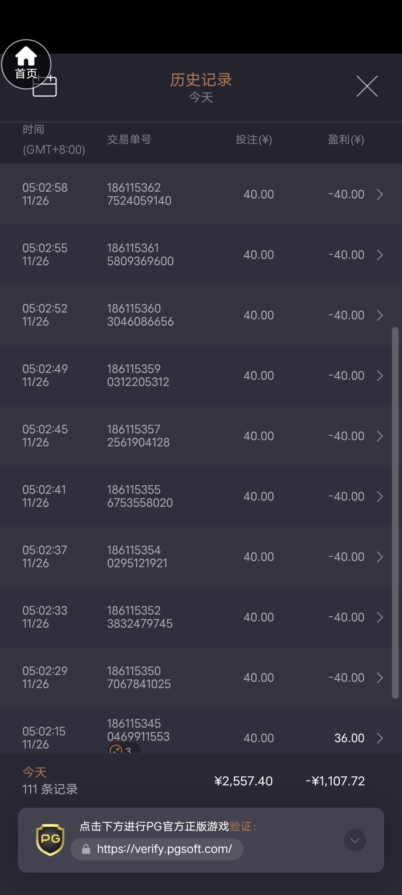The height and width of the screenshot is (895, 402).
Task: Tap the 历史记录 title header
Action: [201, 80]
